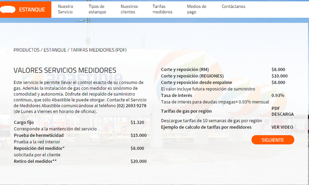Navigate to Medios de pago

coord(197,9)
